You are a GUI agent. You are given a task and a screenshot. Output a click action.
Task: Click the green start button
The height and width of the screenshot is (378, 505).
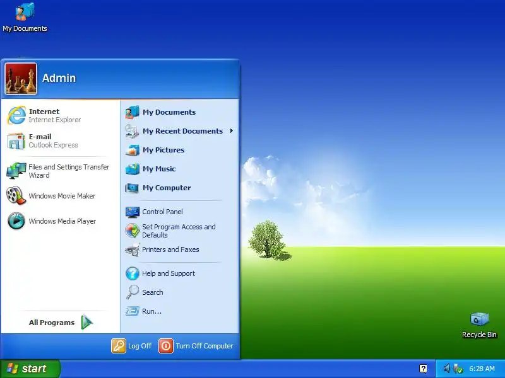[x=30, y=369]
